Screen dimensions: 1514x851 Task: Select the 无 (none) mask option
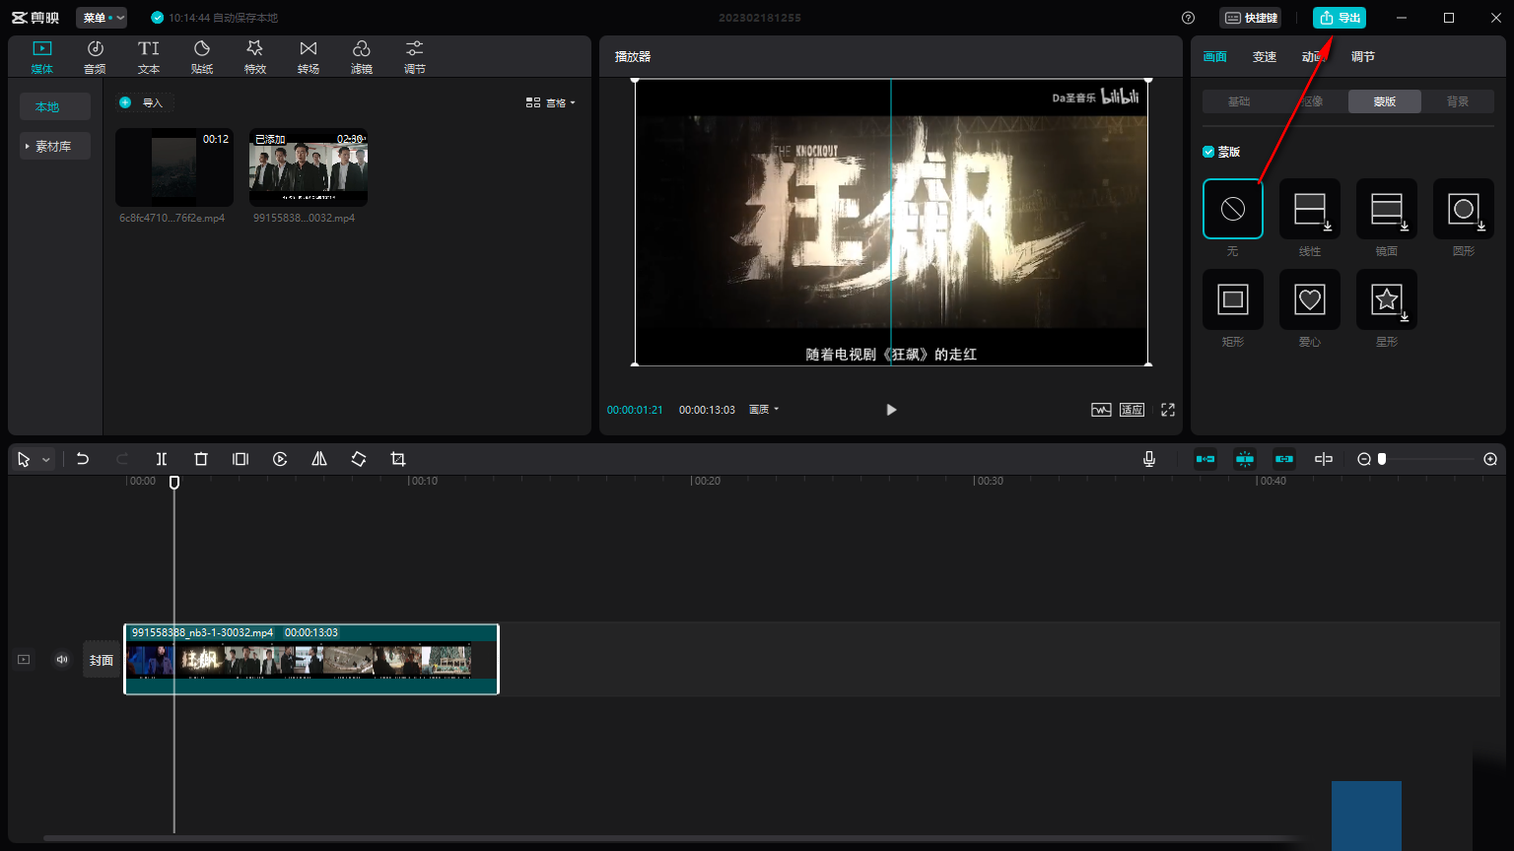[x=1233, y=209]
